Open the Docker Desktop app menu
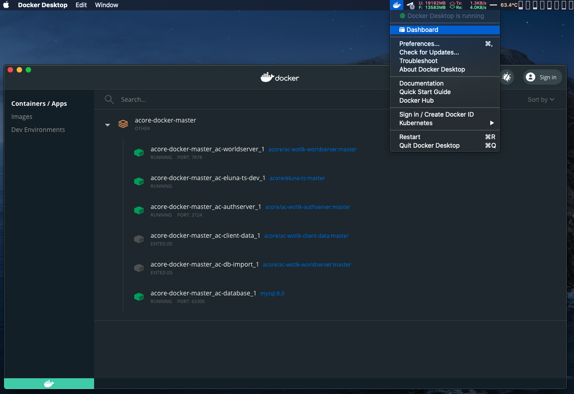The width and height of the screenshot is (574, 394). click(43, 5)
